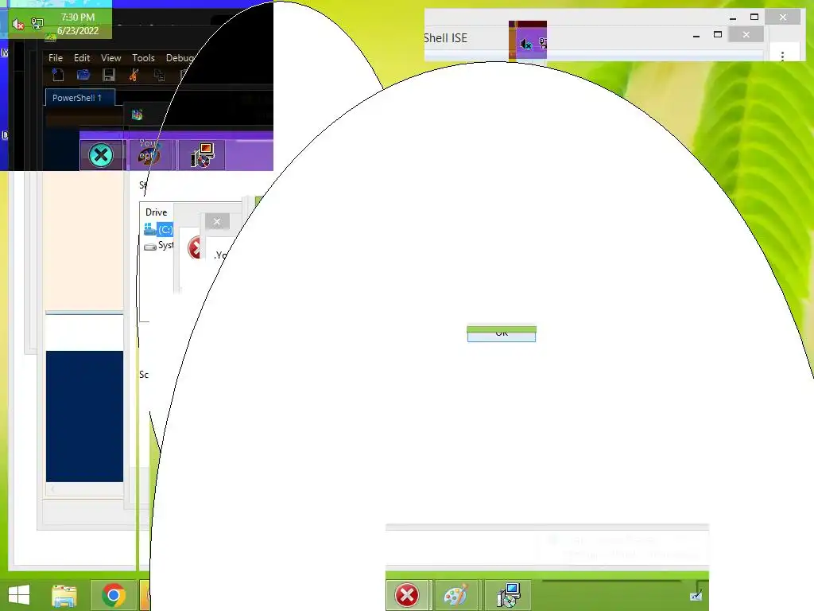Click the muted speaker icon on purple patch near Shell ISE
The width and height of the screenshot is (814, 611).
525,45
